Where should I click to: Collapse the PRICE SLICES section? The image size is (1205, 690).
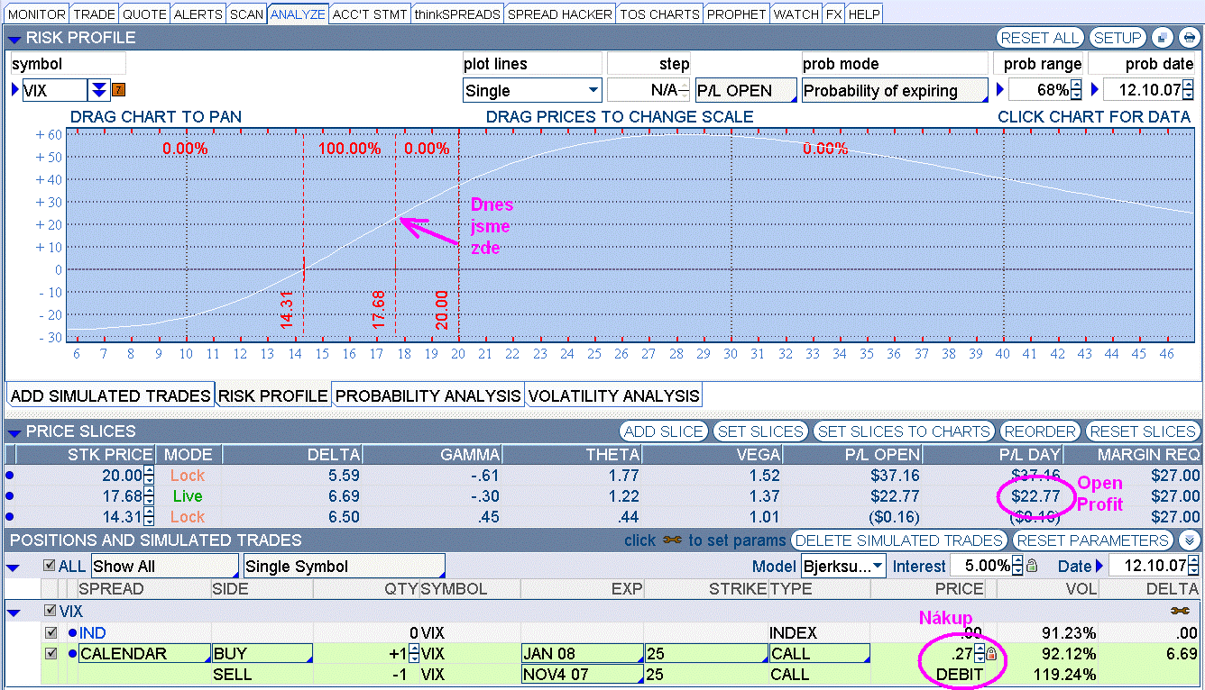click(x=15, y=432)
